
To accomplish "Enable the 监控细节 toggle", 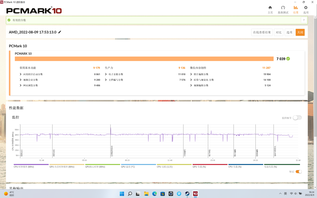I will point(297,118).
